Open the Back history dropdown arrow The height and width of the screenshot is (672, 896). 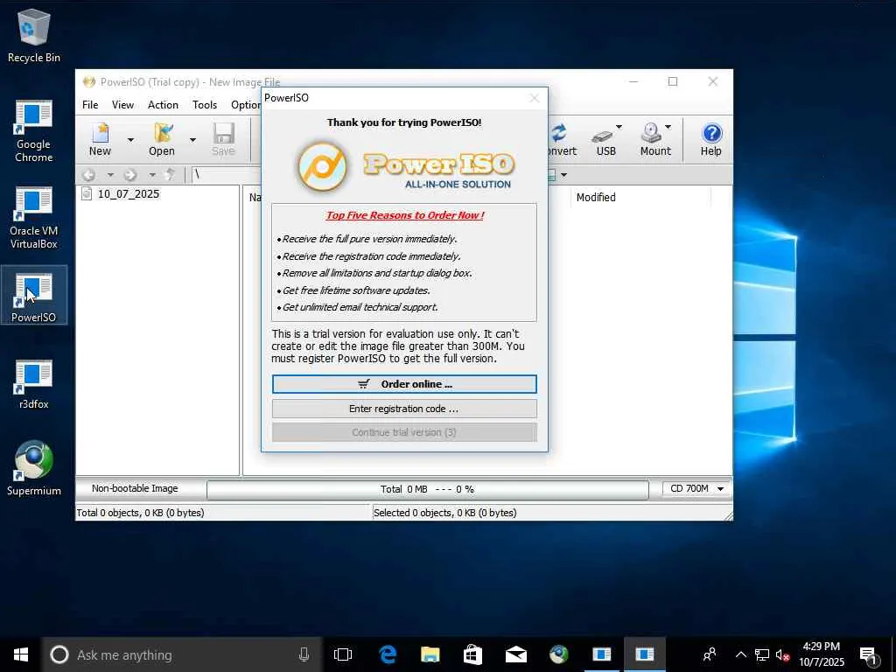click(x=110, y=175)
